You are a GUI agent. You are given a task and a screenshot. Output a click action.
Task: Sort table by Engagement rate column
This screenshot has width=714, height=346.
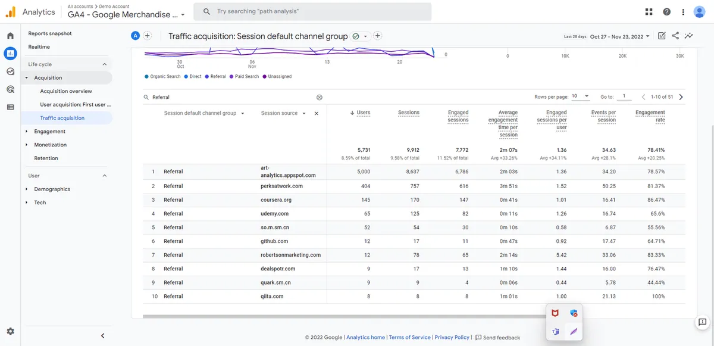[650, 116]
